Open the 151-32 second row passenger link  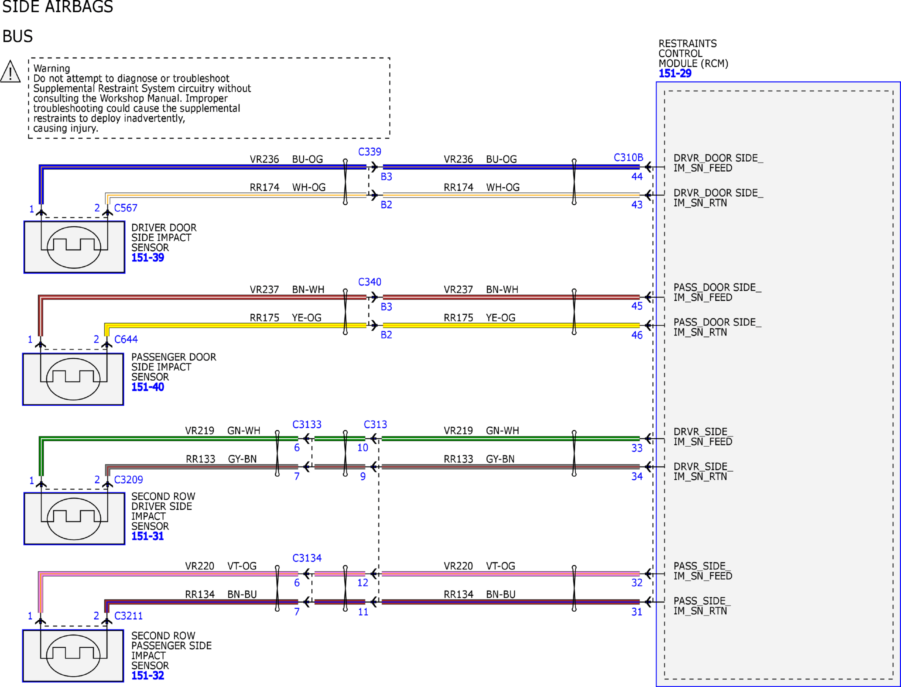click(148, 676)
